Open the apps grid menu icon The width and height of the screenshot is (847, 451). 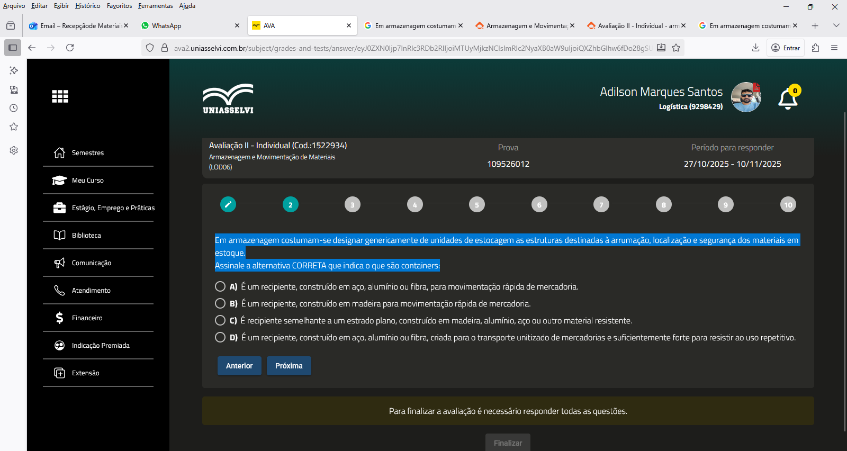pos(60,96)
